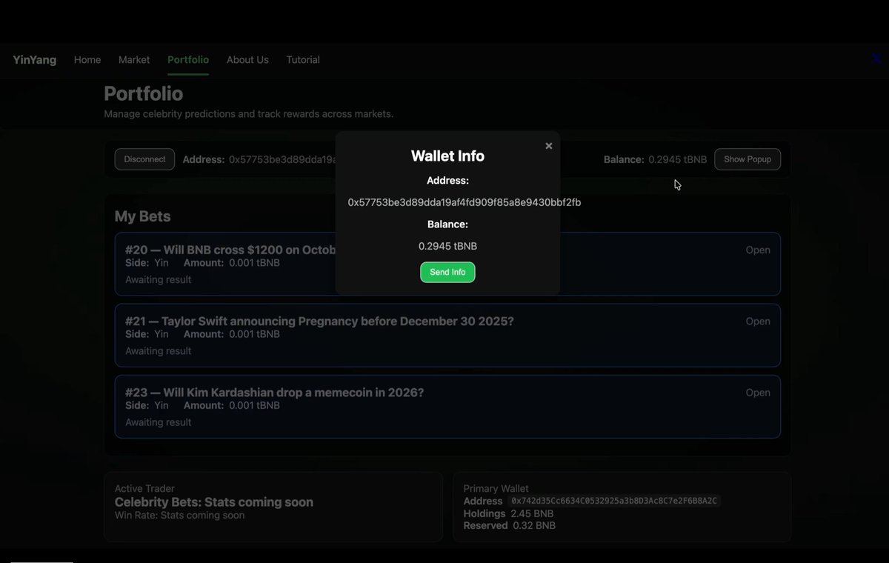Click the Portfolio page heading

coord(144,93)
